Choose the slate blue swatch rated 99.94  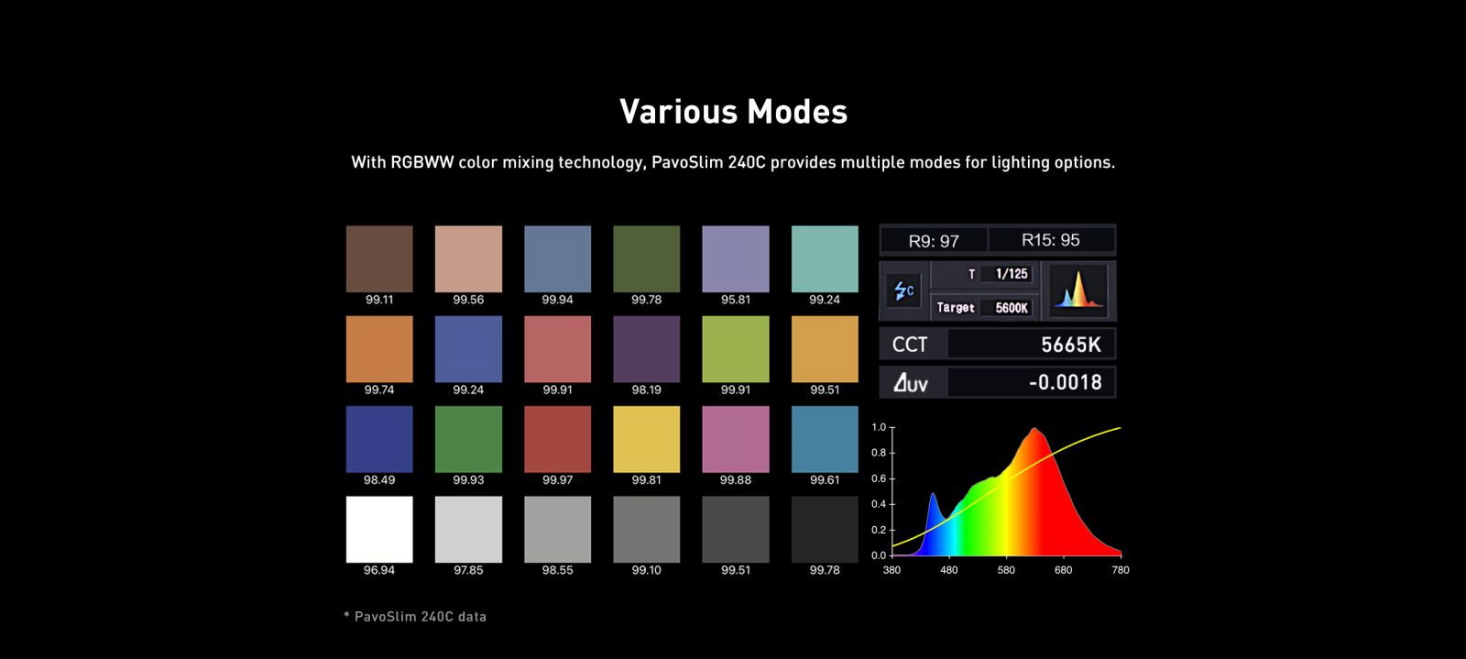pos(557,259)
